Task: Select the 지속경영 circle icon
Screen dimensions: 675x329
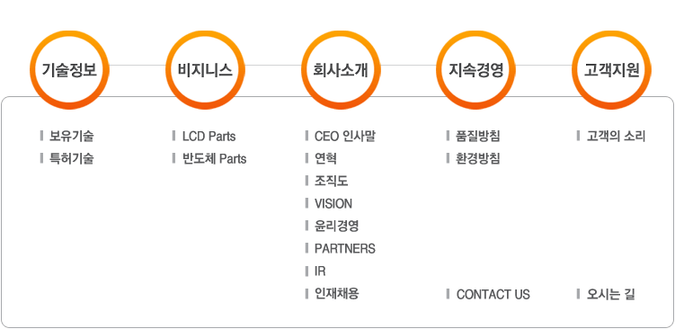Action: click(475, 70)
